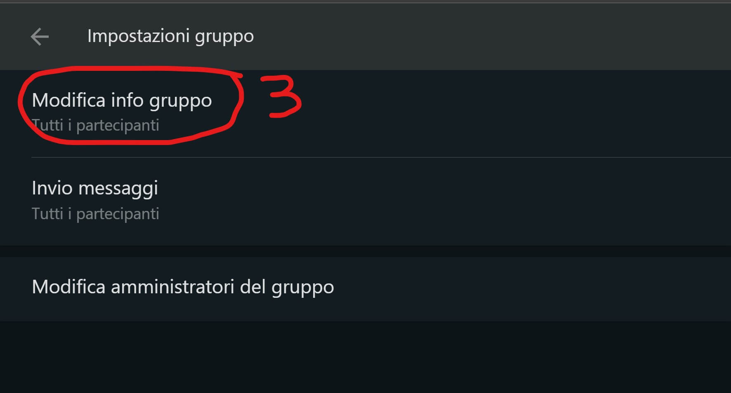Open the Invio messaggi setting

[x=365, y=201]
